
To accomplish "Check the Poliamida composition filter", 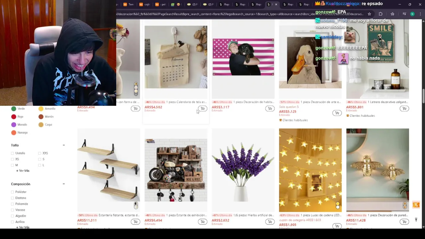I will pyautogui.click(x=13, y=204).
